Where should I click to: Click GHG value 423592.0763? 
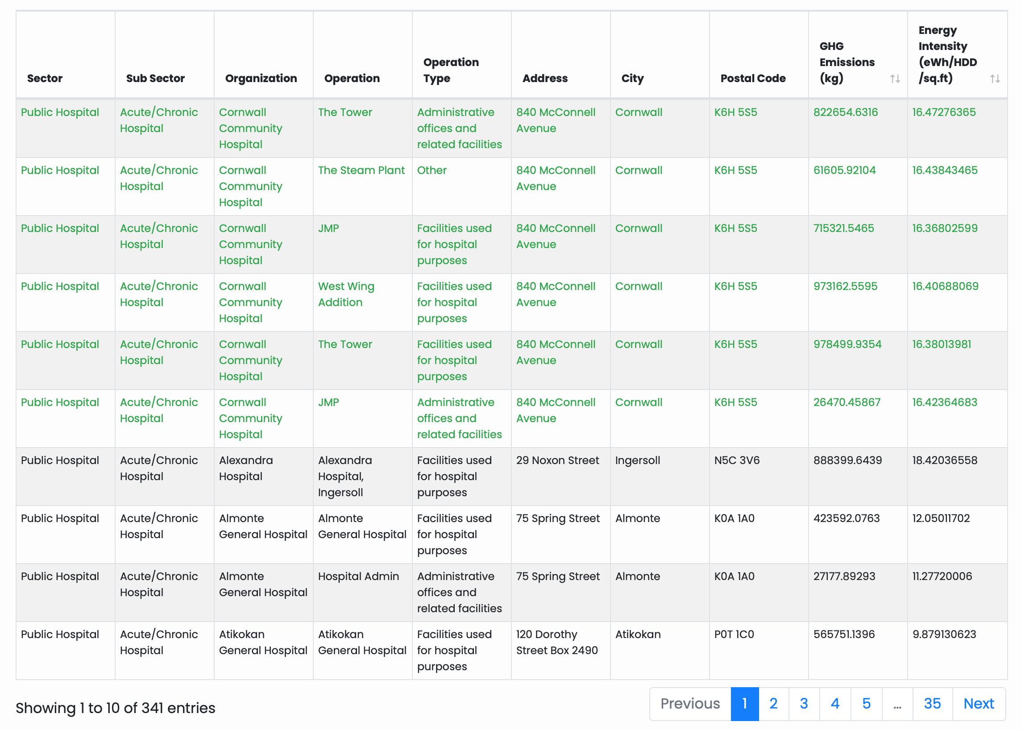[846, 518]
